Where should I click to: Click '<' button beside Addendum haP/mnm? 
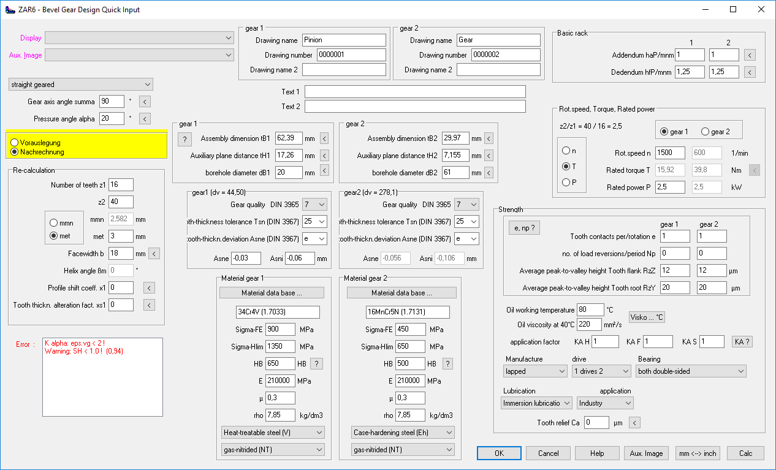pos(750,55)
